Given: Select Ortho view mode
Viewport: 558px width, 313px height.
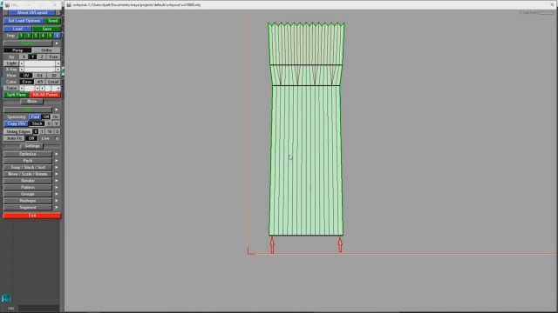Looking at the screenshot, I should (x=46, y=50).
